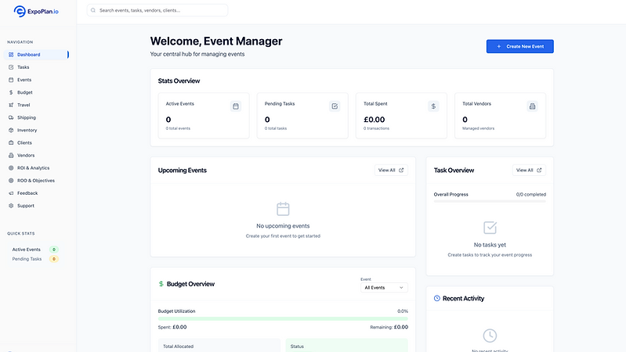Click the search events input field

(157, 10)
